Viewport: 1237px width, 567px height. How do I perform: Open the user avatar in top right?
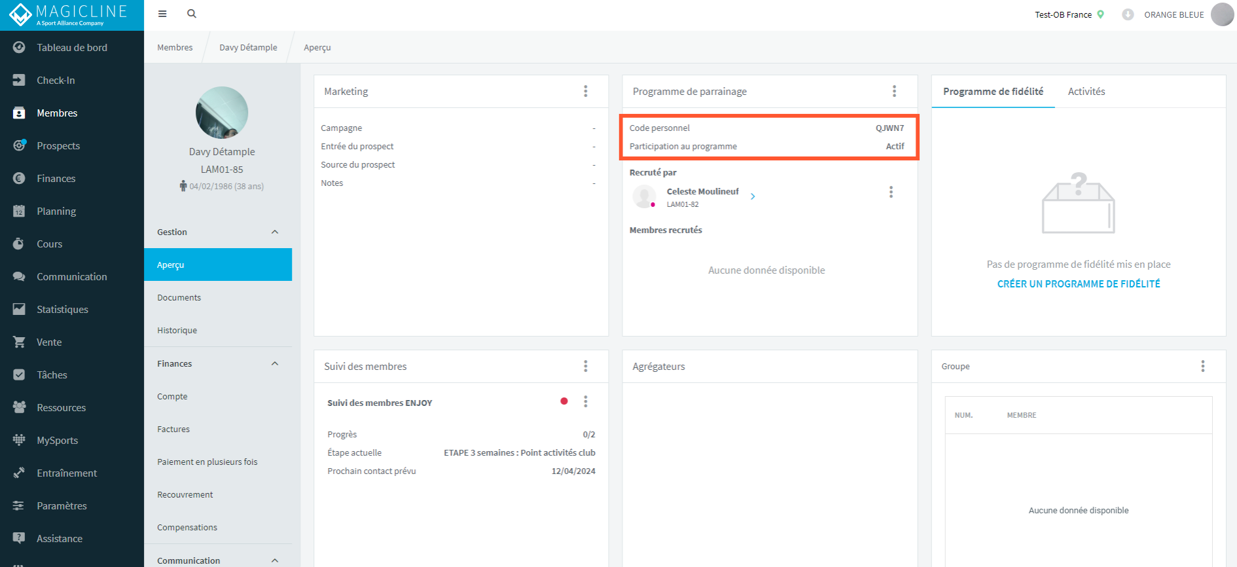pos(1222,14)
